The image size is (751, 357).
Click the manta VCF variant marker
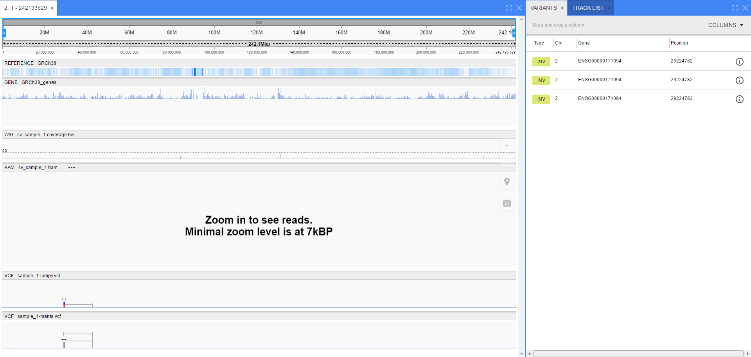pos(64,345)
